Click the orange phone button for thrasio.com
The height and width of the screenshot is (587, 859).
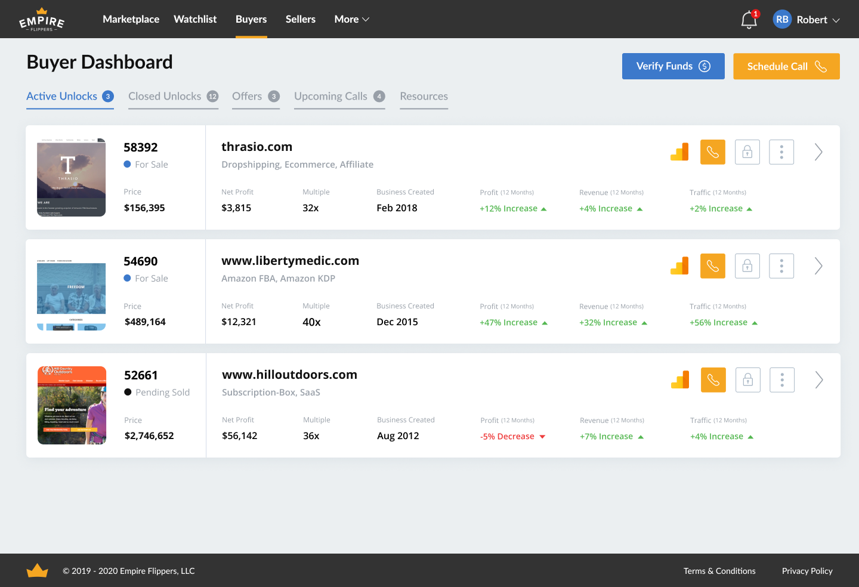(713, 152)
